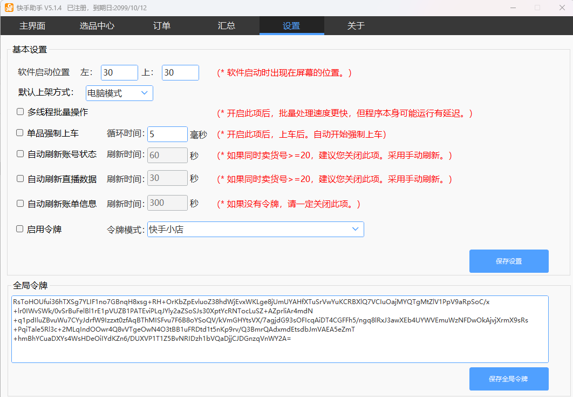
Task: Click the 保存设置 button
Action: [x=508, y=261]
